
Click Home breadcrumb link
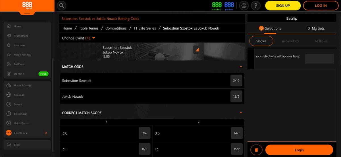click(67, 28)
